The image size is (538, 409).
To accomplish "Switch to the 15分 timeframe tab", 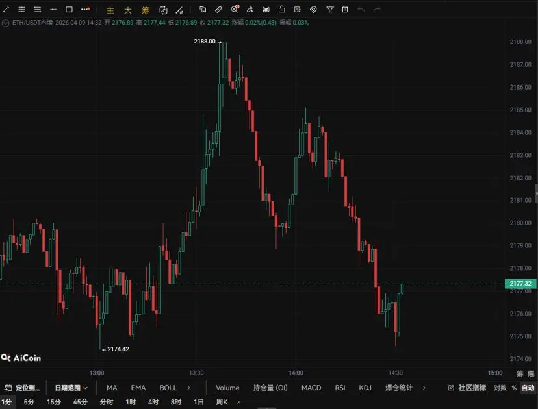I will [x=53, y=402].
